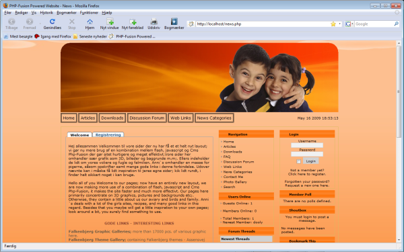
Task: Open the address bar history dropdown arrow
Action: (x=339, y=24)
